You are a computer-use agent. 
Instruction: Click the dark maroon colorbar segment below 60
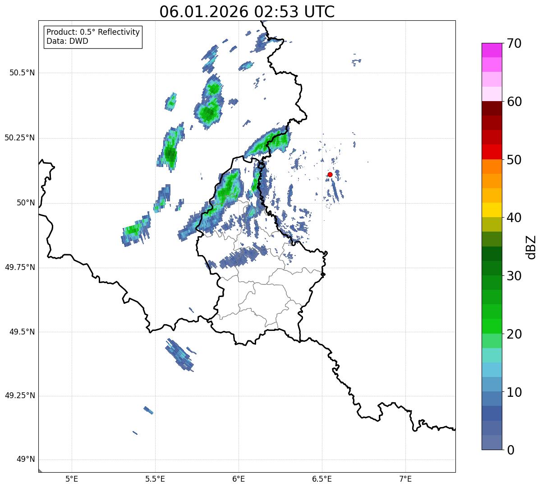[x=492, y=108]
